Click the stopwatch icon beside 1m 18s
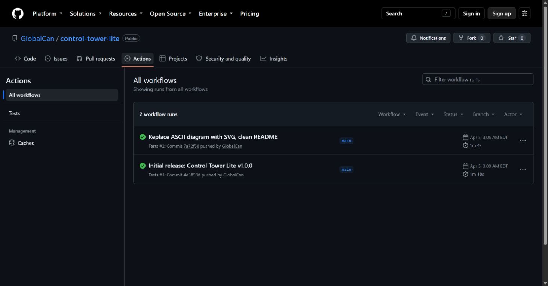 [465, 174]
